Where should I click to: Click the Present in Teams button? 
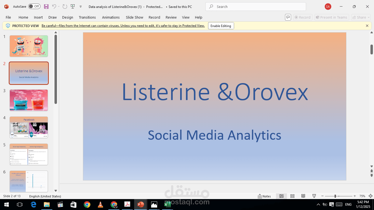(x=332, y=17)
